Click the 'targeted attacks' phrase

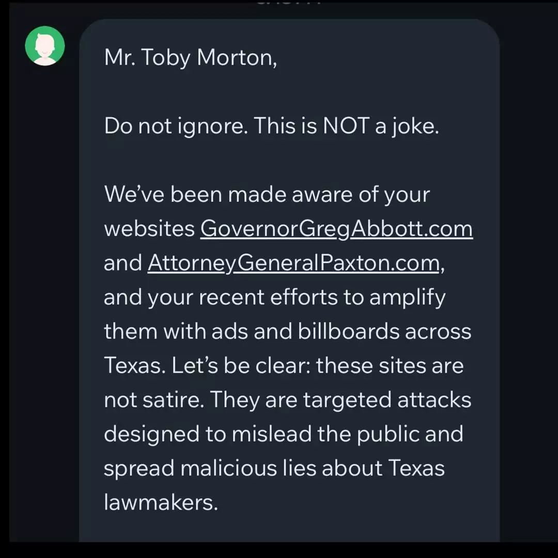point(387,399)
